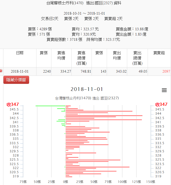Sort by the 買張 column header

tap(44, 53)
